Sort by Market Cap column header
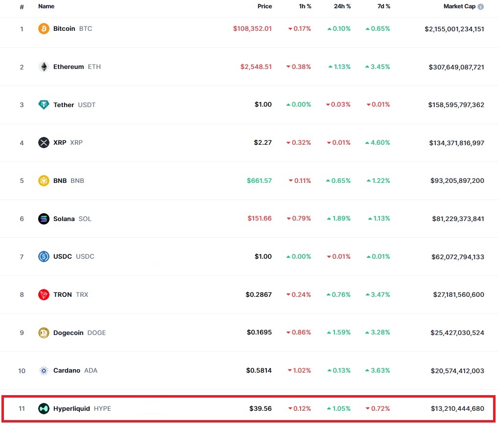This screenshot has height=424, width=498. pyautogui.click(x=459, y=6)
